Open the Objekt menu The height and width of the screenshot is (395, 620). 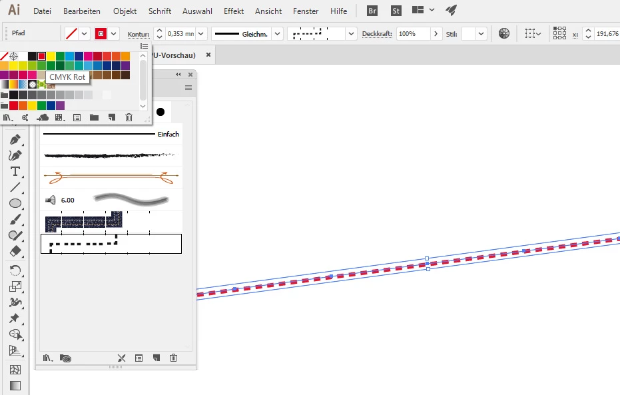pyautogui.click(x=125, y=11)
